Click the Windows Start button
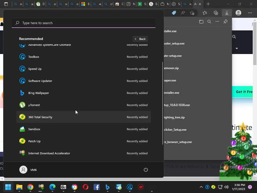This screenshot has height=193, width=257. coord(8,187)
